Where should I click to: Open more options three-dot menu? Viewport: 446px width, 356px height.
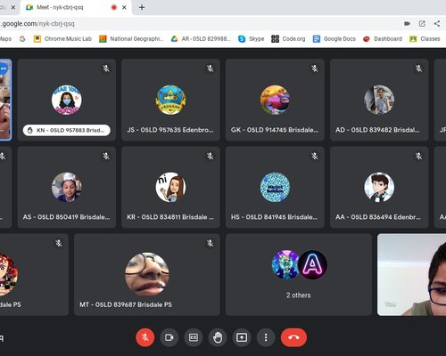click(266, 337)
